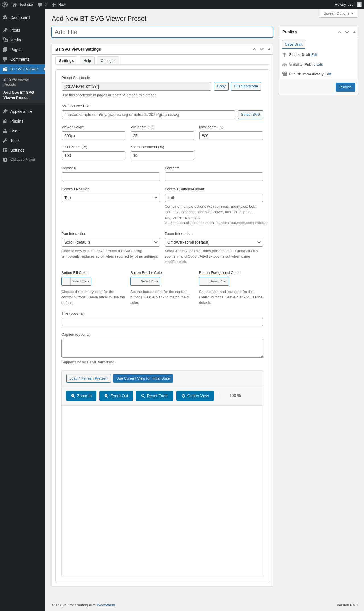Click the Center View crosshair button

tap(195, 396)
